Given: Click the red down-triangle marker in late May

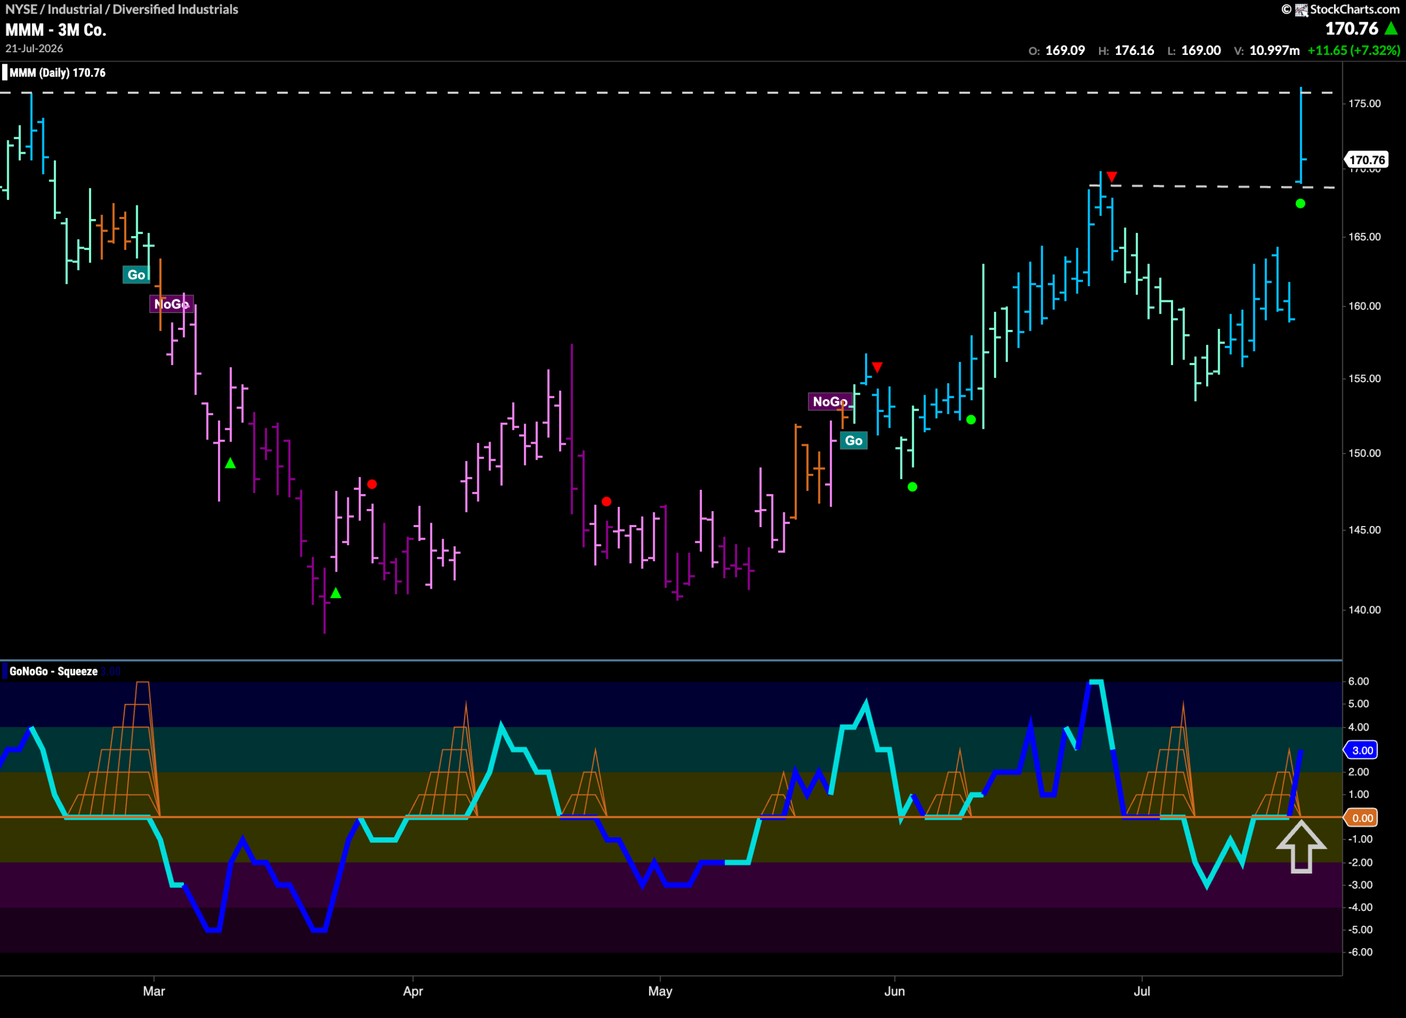Looking at the screenshot, I should 877,367.
